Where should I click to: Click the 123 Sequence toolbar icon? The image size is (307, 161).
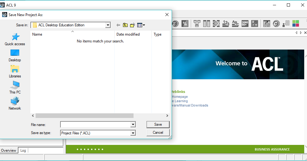click(226, 24)
